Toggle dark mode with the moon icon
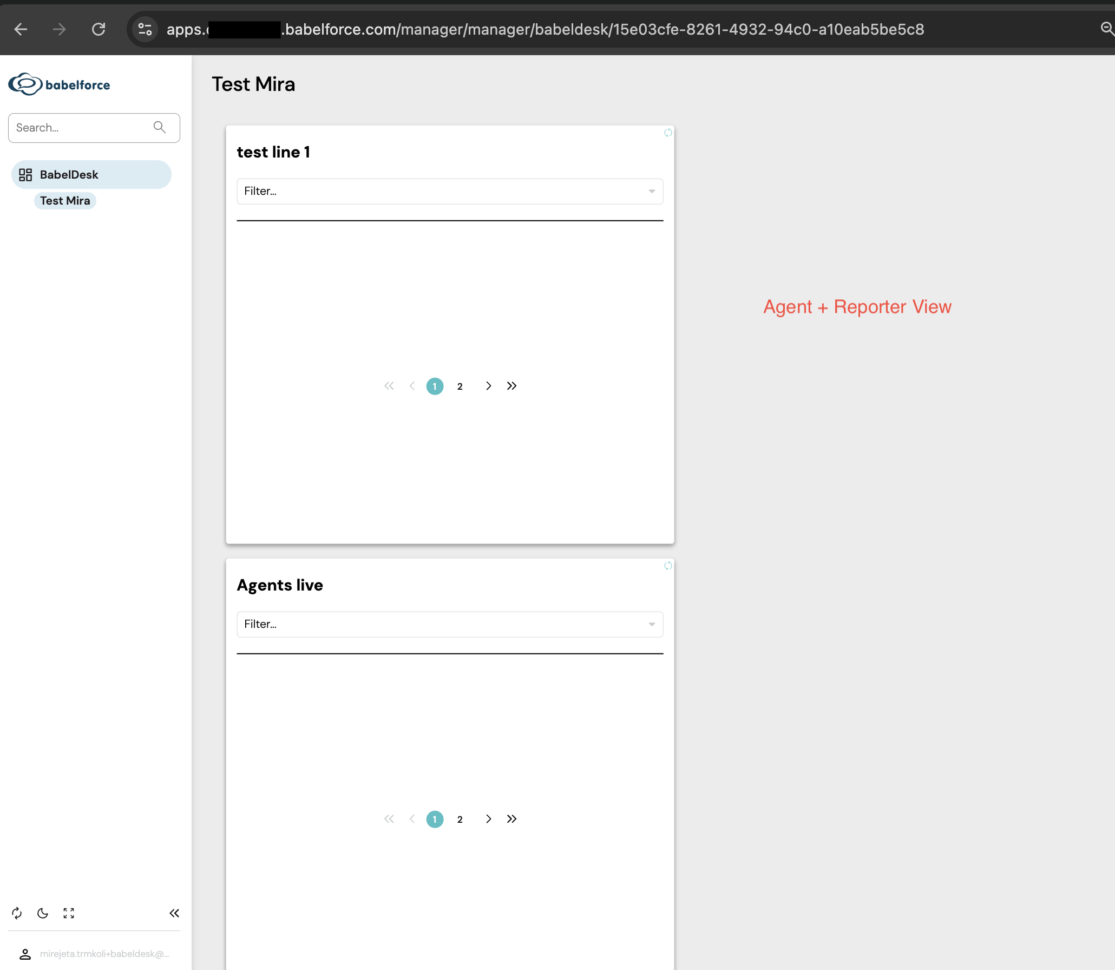Image resolution: width=1115 pixels, height=970 pixels. coord(43,913)
